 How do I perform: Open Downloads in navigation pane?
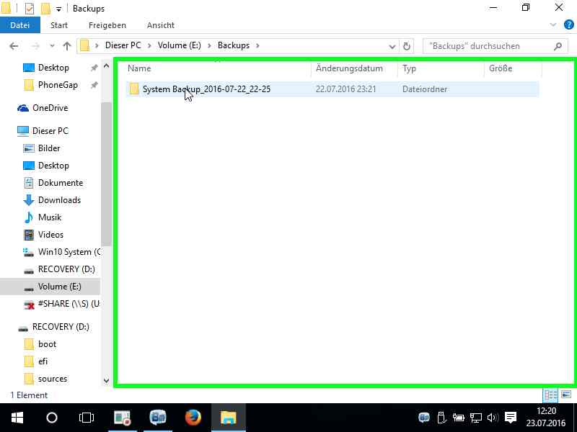tap(59, 200)
